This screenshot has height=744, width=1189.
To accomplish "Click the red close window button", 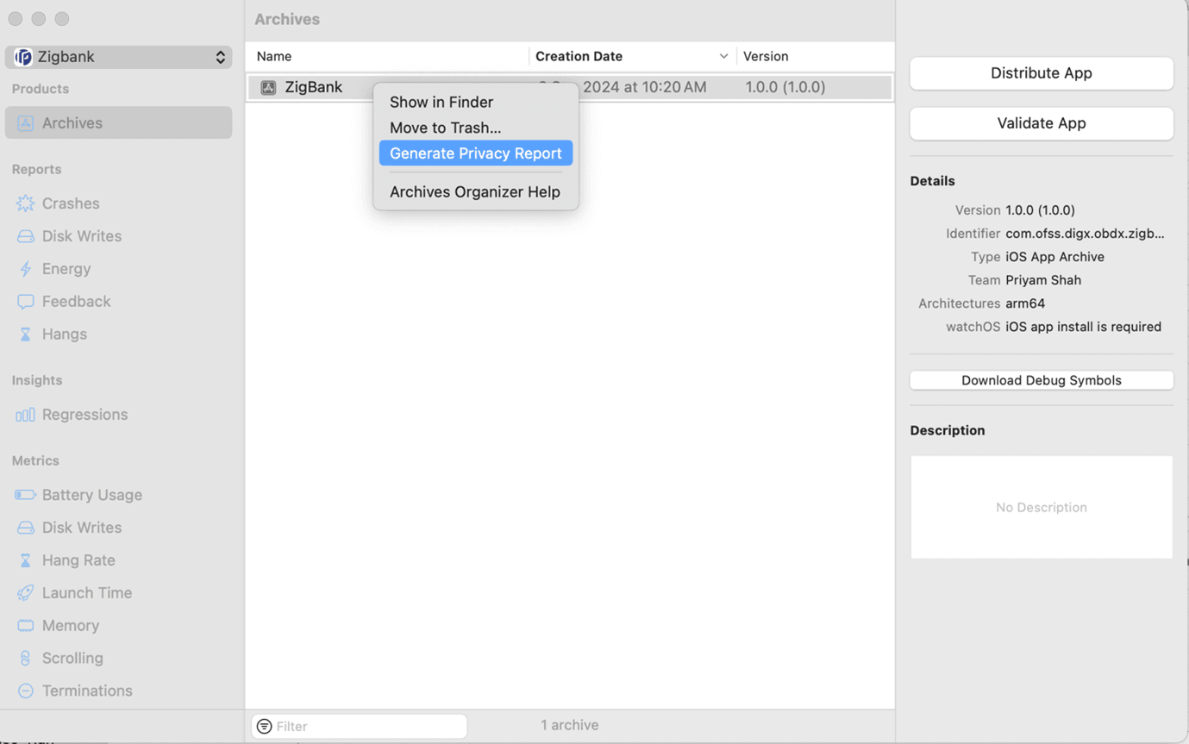I will (x=16, y=19).
